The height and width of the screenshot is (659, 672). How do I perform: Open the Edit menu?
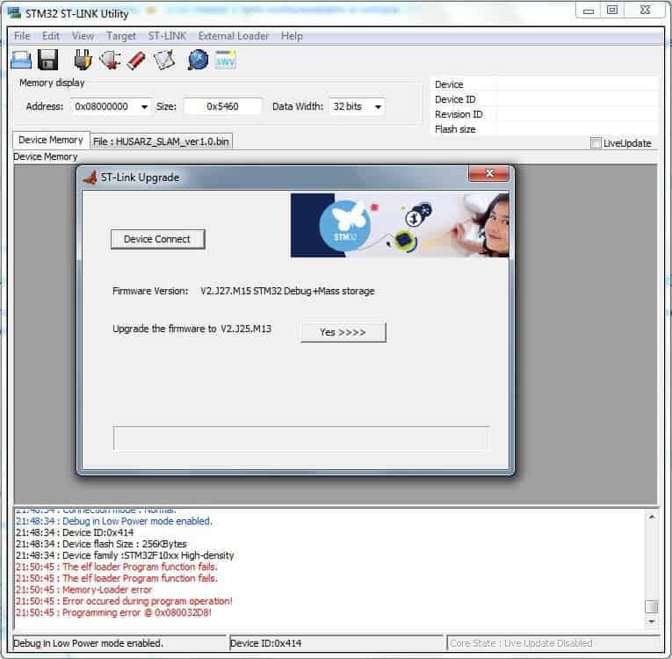(51, 36)
